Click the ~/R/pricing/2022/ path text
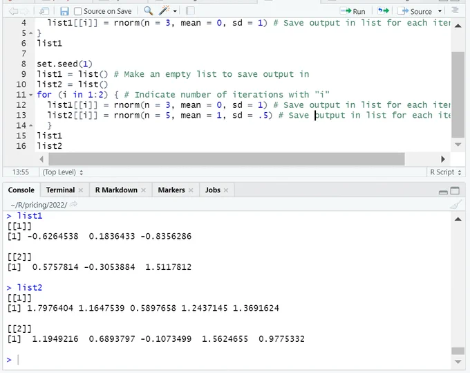 39,205
